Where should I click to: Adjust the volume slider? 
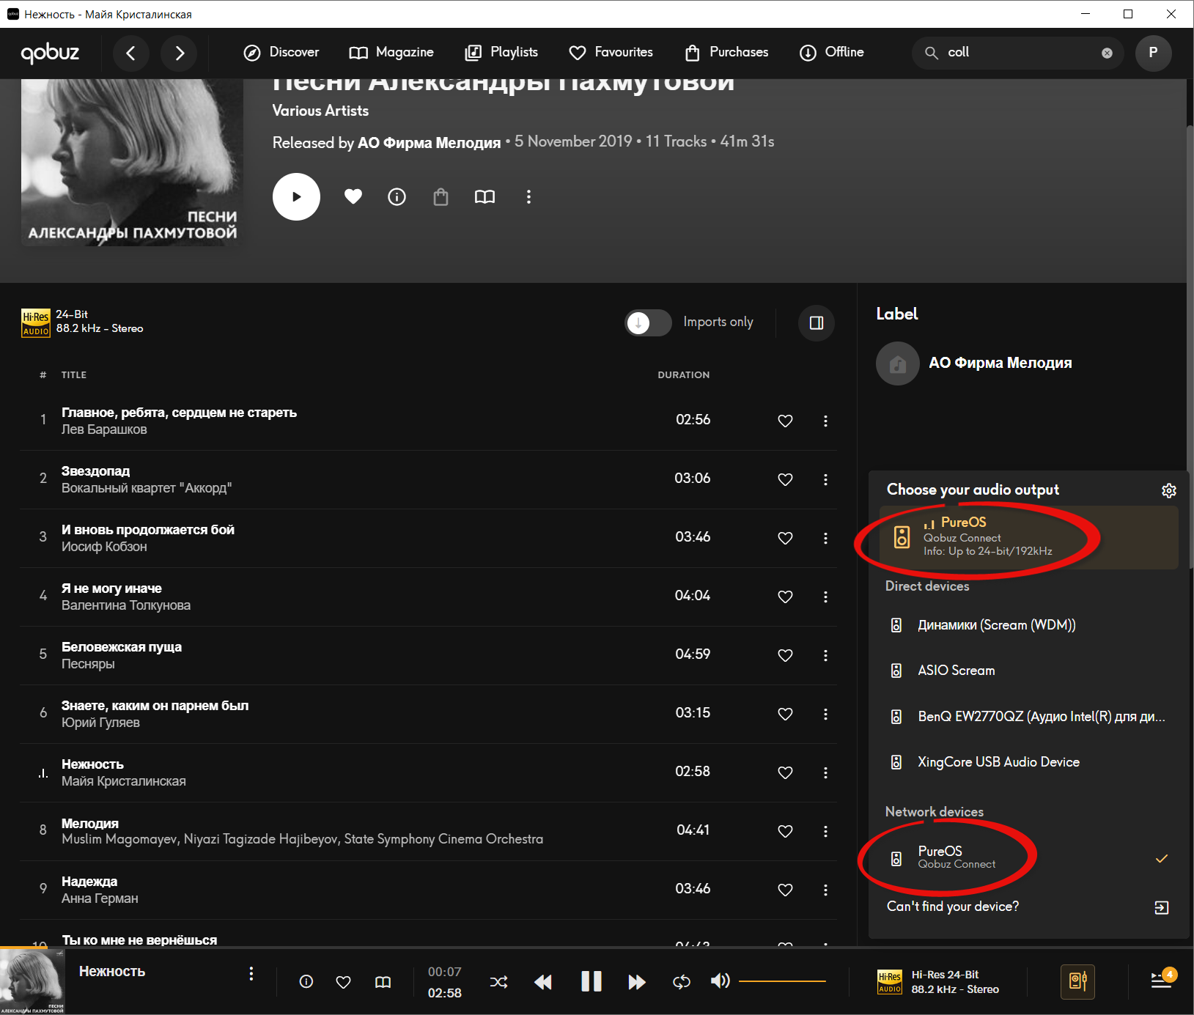coord(782,981)
